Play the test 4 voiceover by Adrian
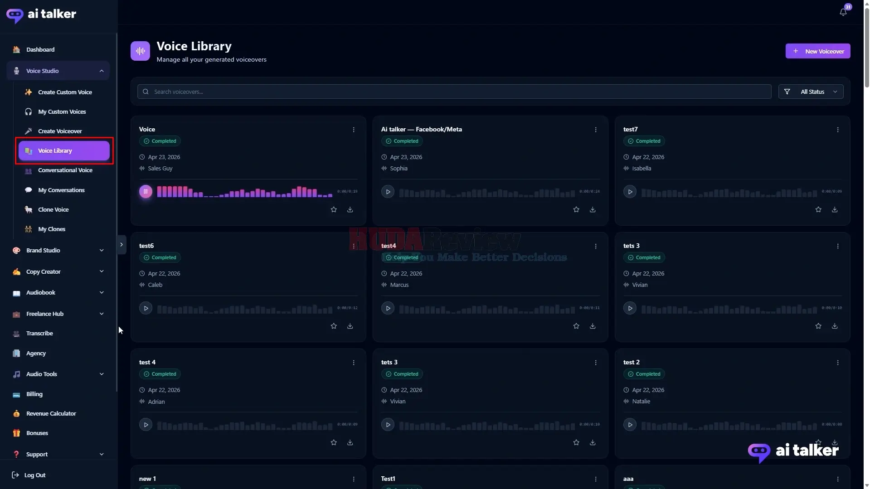 (146, 425)
